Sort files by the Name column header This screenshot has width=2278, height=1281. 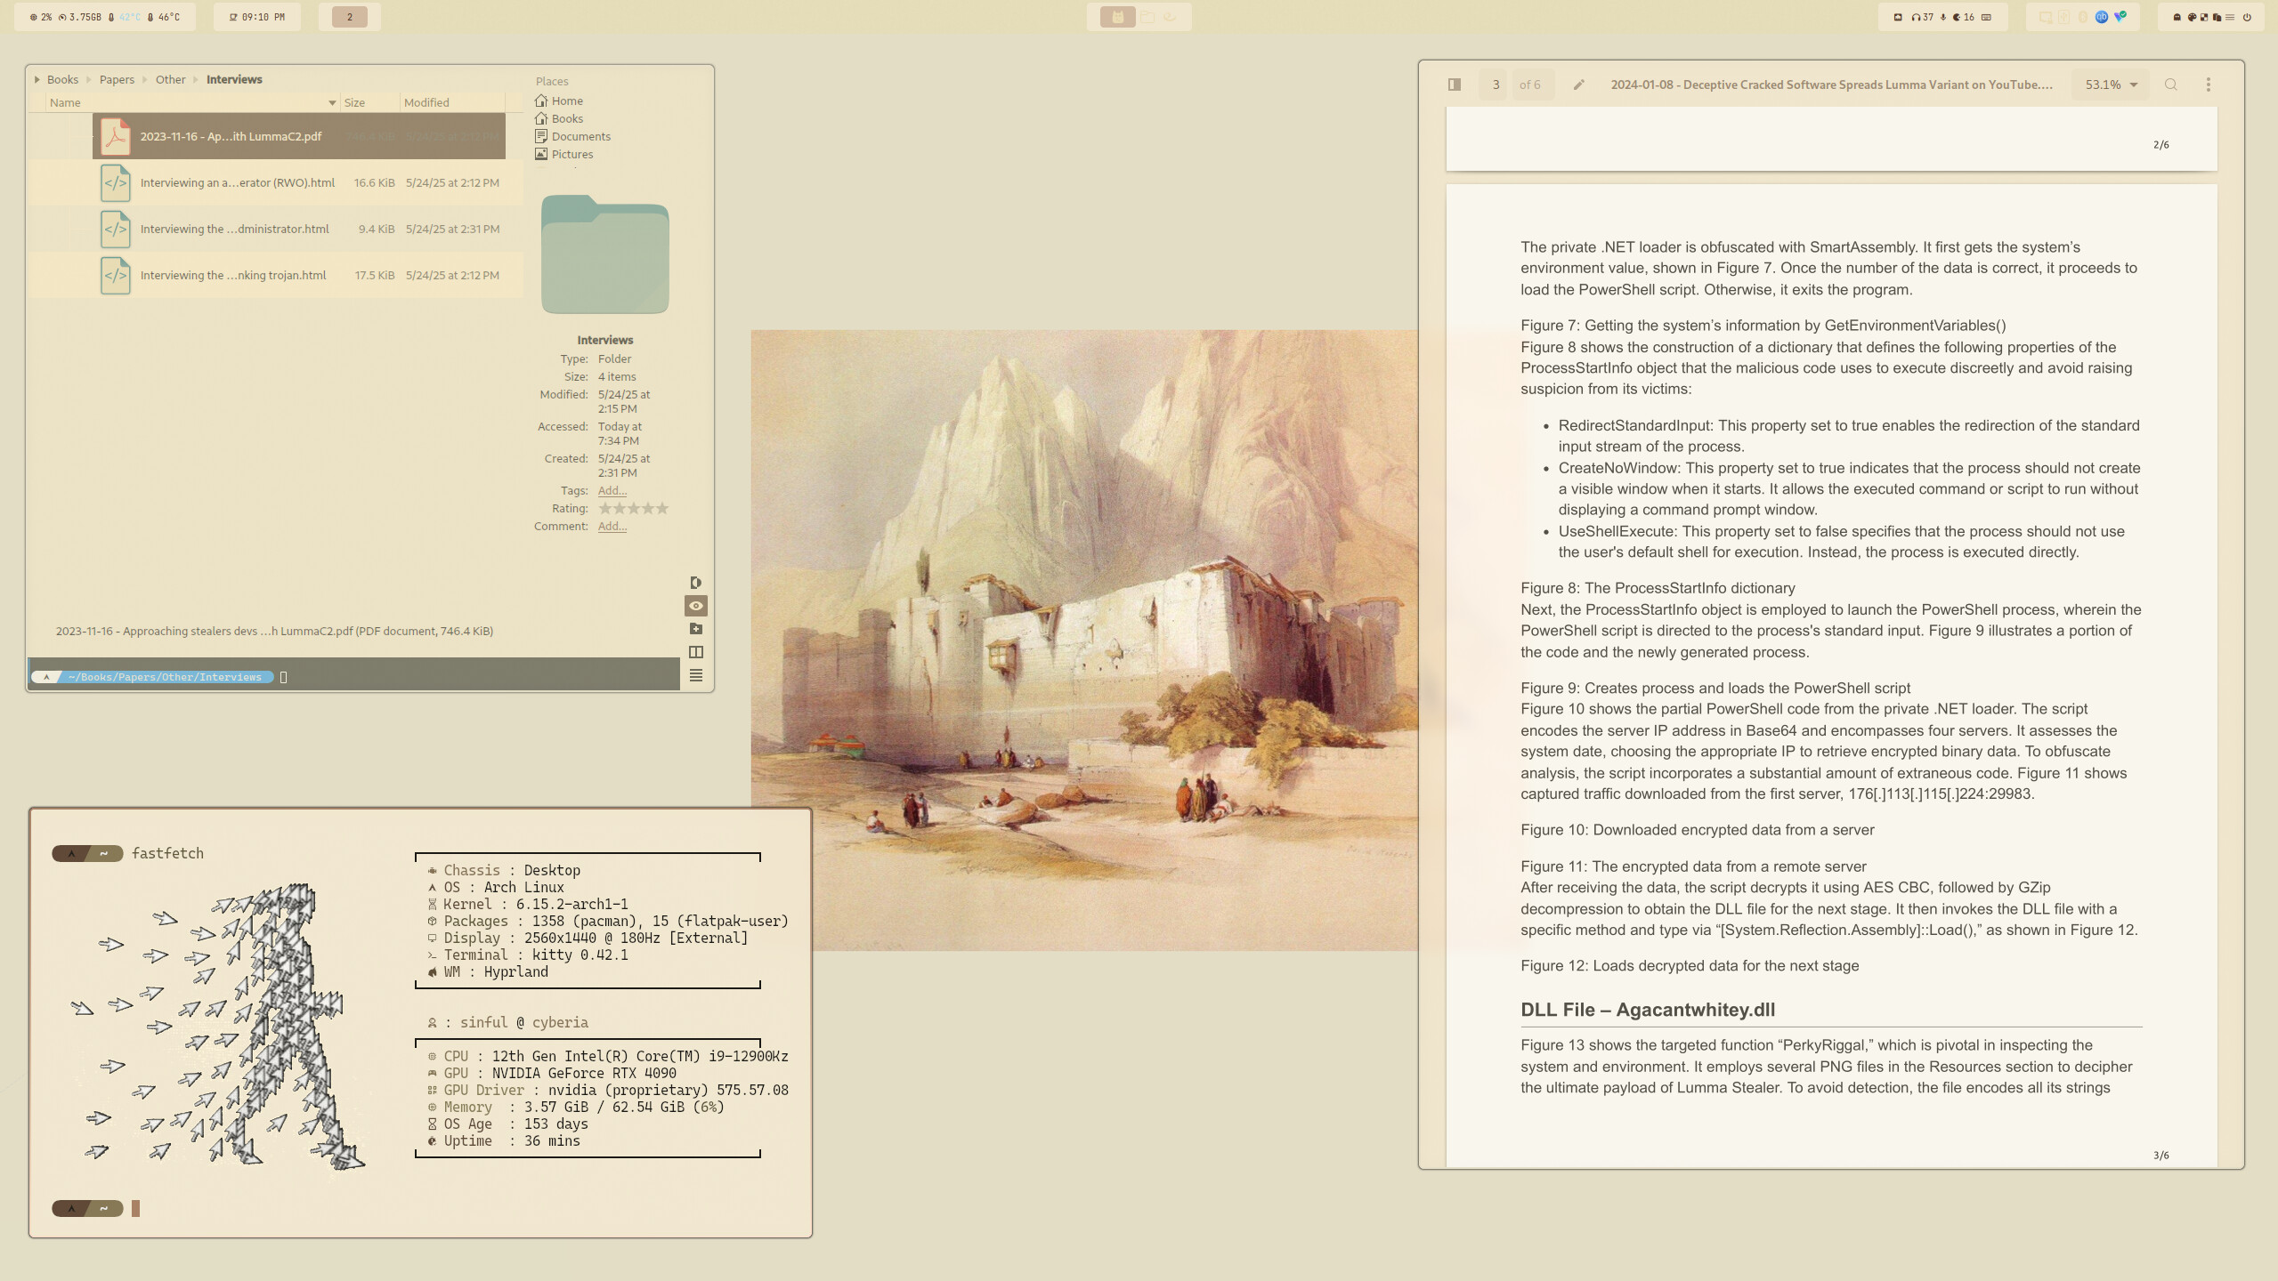point(192,102)
